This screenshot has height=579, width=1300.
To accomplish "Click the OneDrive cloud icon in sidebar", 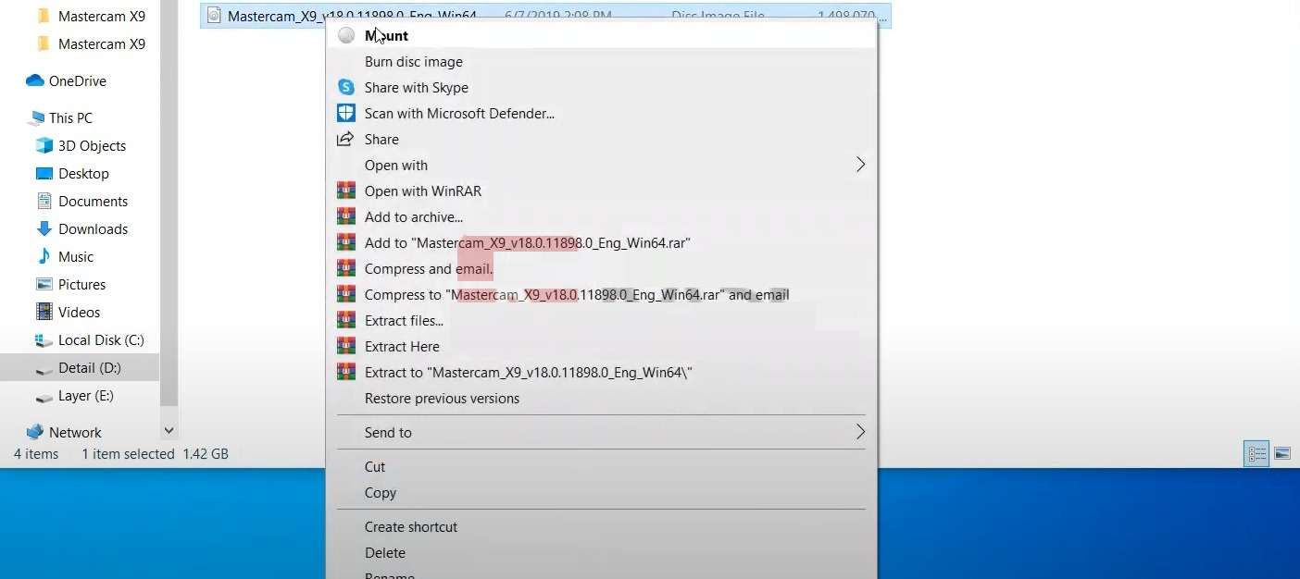I will pos(35,81).
